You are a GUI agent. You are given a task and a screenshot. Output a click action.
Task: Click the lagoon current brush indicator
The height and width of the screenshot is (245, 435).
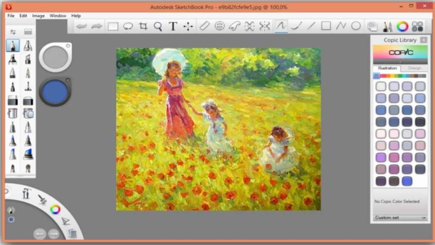11,210
